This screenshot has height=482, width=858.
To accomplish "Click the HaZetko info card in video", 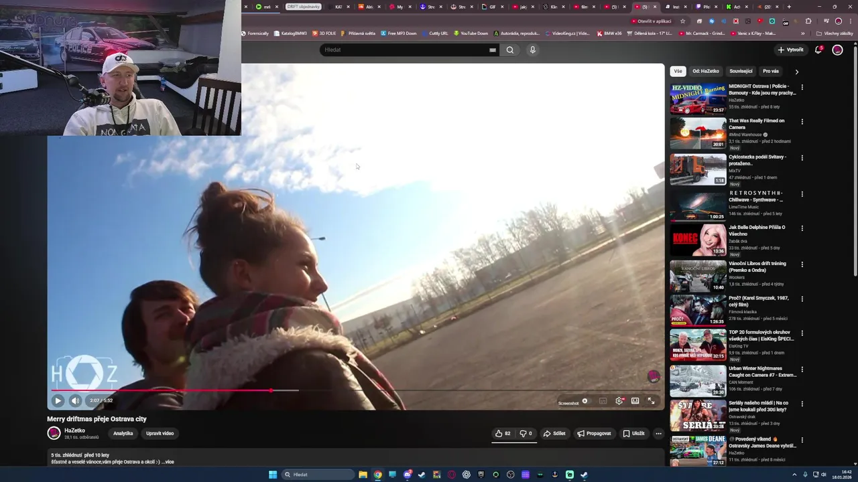I will tap(654, 377).
